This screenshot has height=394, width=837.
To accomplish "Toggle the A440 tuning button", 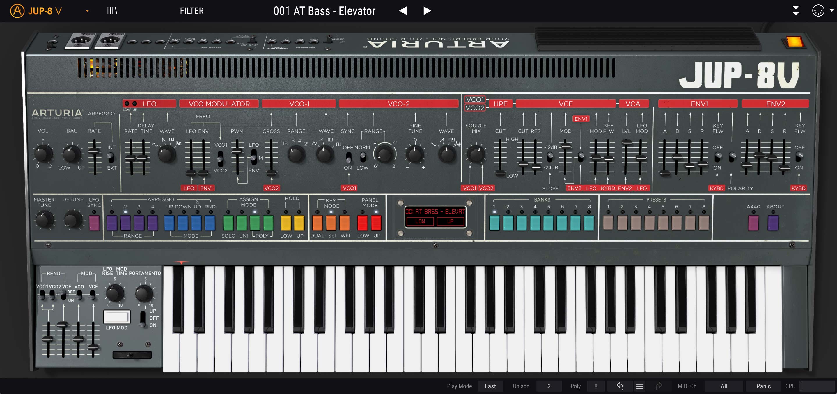I will click(753, 223).
